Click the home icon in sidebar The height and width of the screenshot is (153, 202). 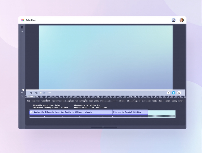(x=22, y=27)
